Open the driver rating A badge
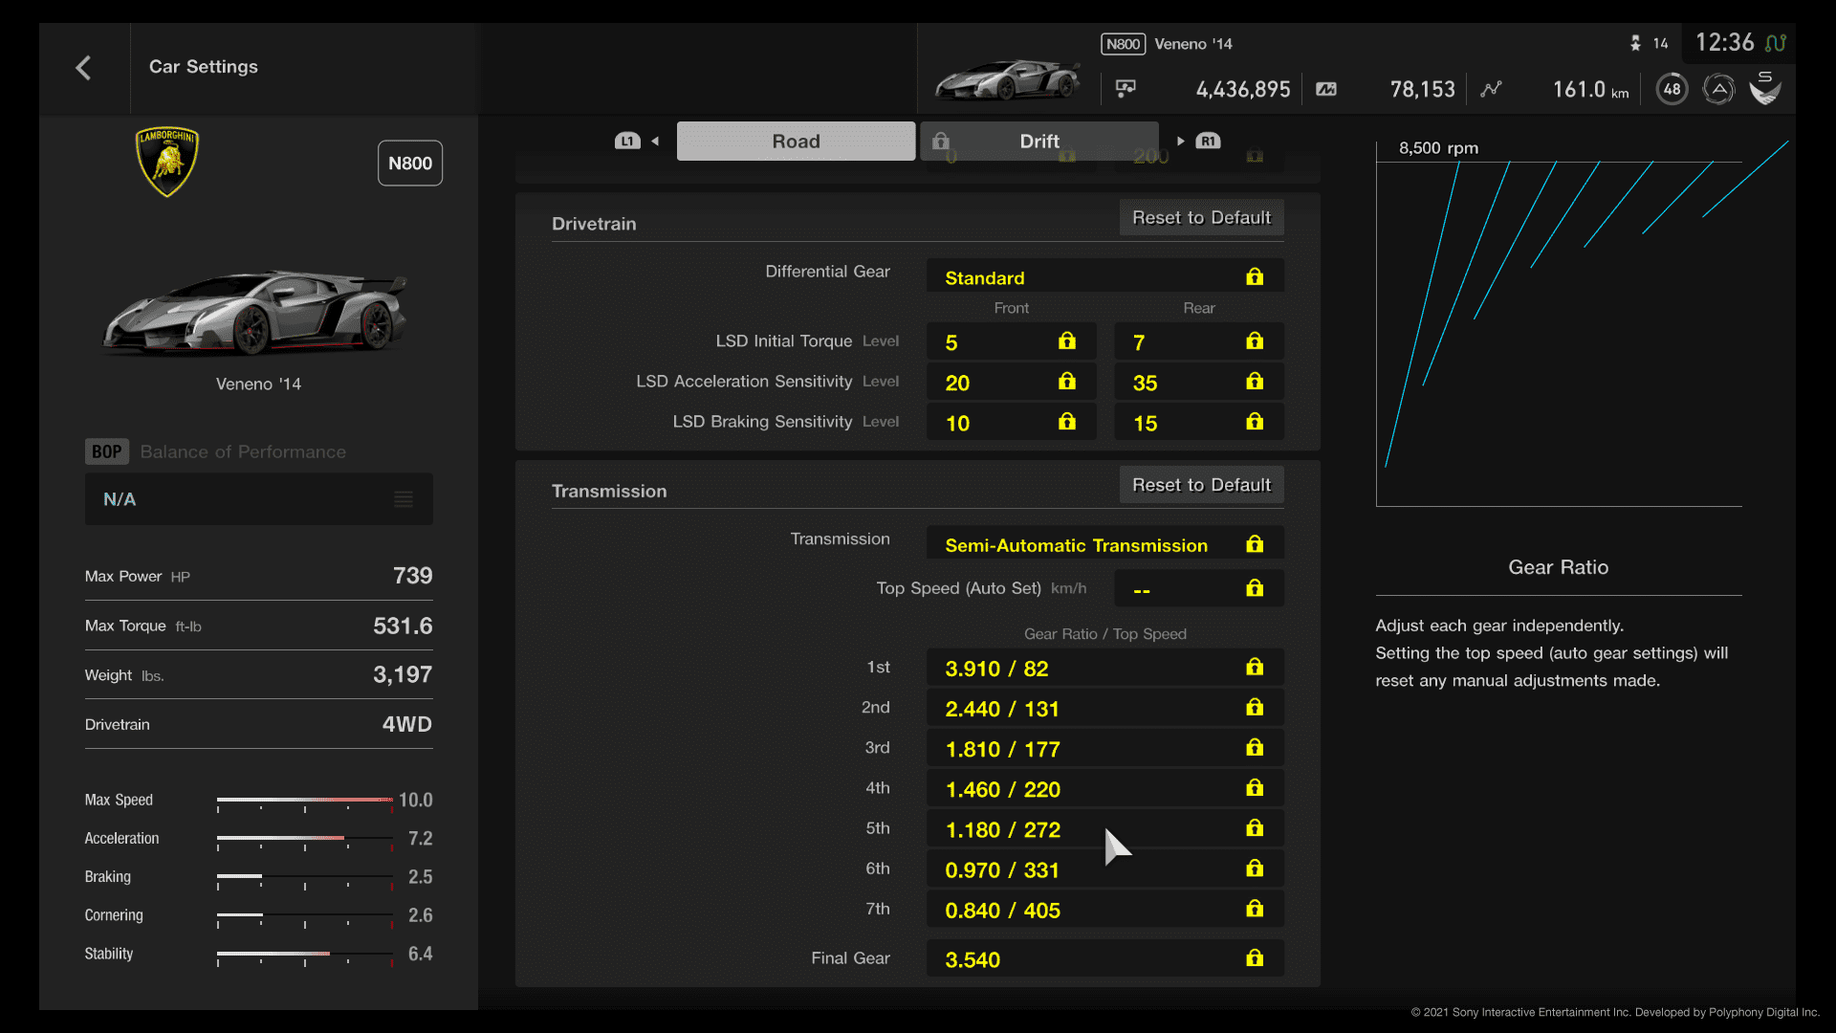Image resolution: width=1836 pixels, height=1033 pixels. coord(1718,89)
